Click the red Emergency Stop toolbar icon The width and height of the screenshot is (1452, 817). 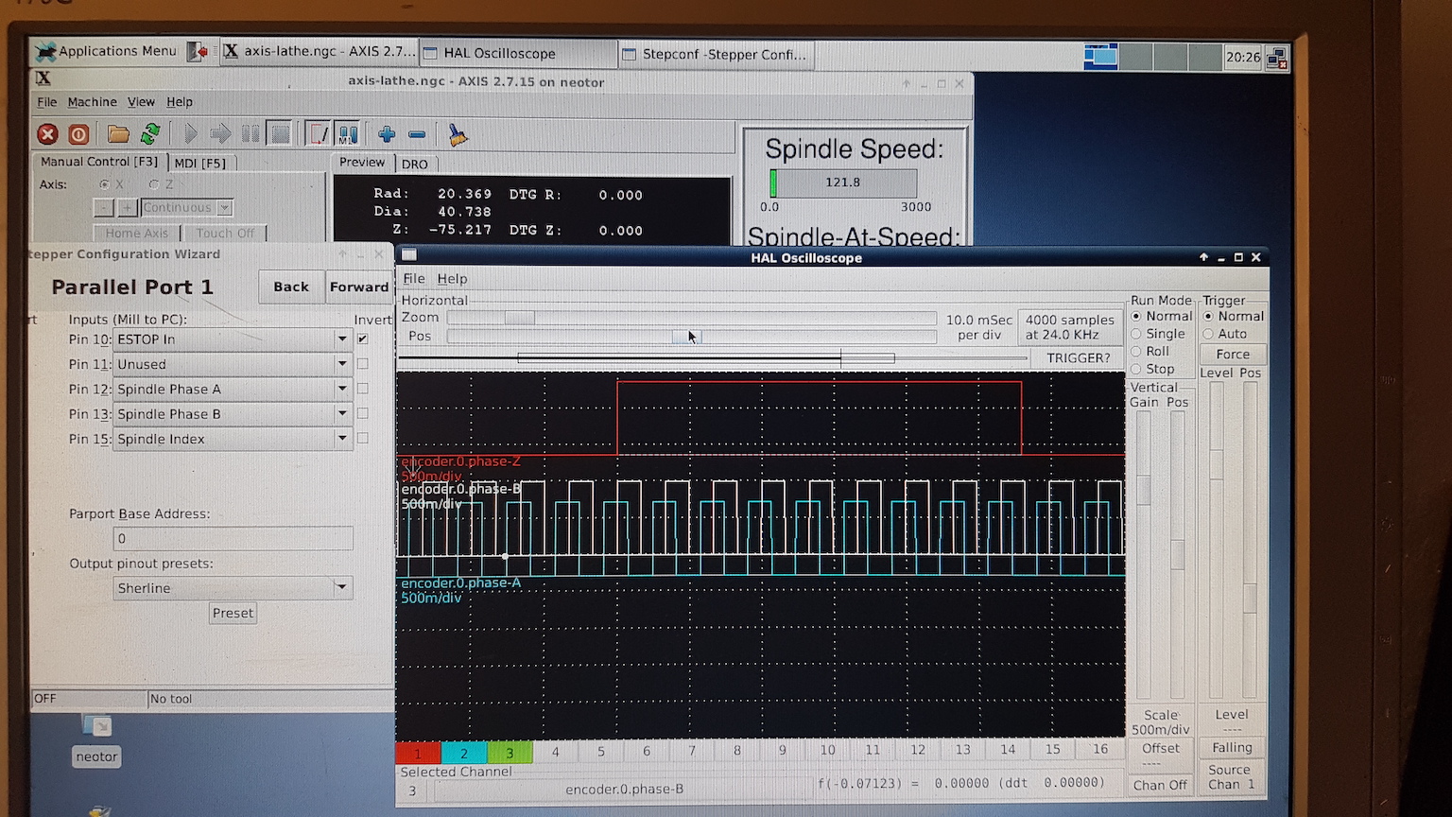point(47,134)
